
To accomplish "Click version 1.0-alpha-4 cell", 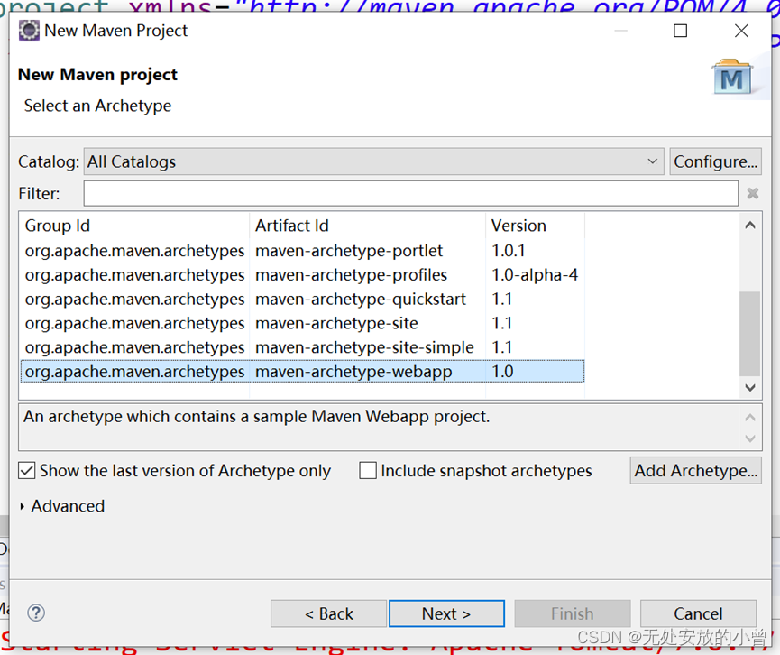I will point(535,275).
